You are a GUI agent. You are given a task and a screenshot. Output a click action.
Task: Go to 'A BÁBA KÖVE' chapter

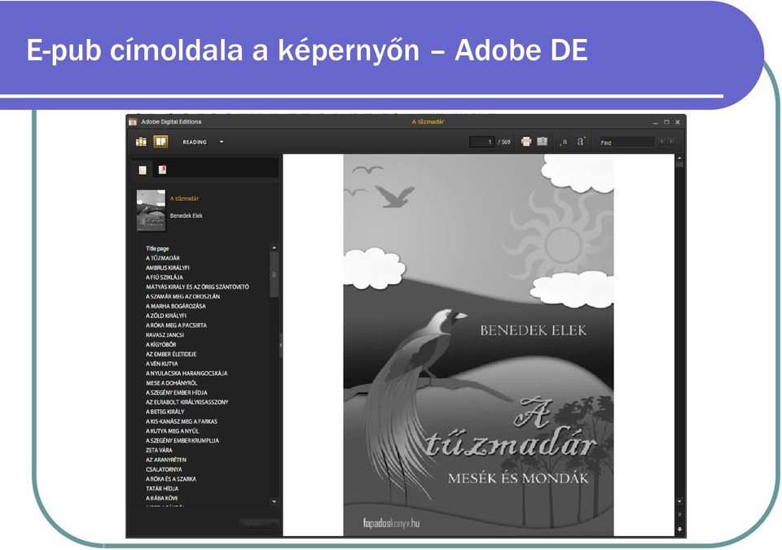click(161, 498)
